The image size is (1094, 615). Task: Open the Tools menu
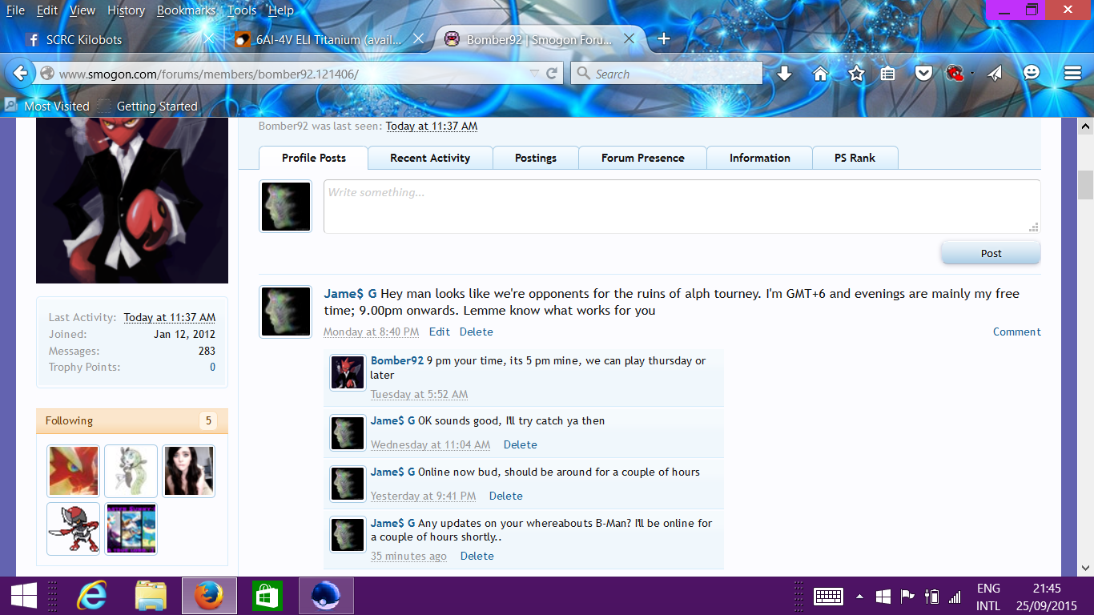point(242,10)
